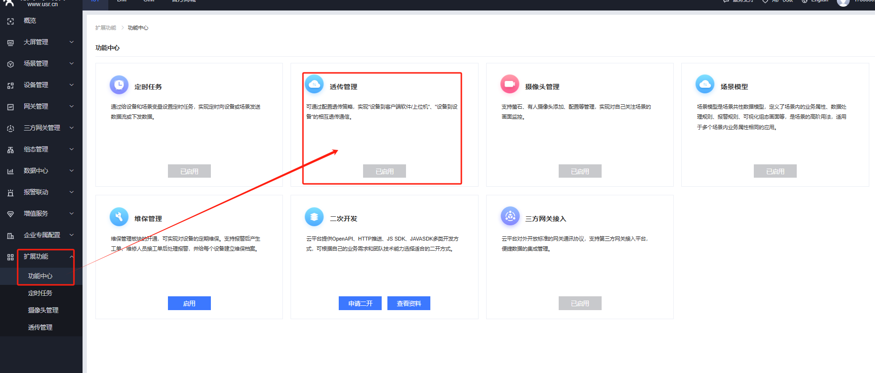The image size is (875, 373).
Task: Click 已启用 button on 场景模型 card
Action: 775,171
